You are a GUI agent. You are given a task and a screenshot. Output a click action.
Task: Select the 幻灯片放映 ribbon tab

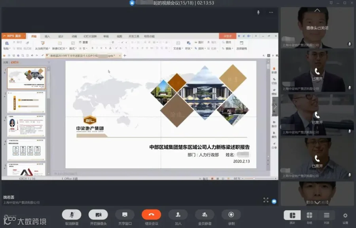(90, 36)
